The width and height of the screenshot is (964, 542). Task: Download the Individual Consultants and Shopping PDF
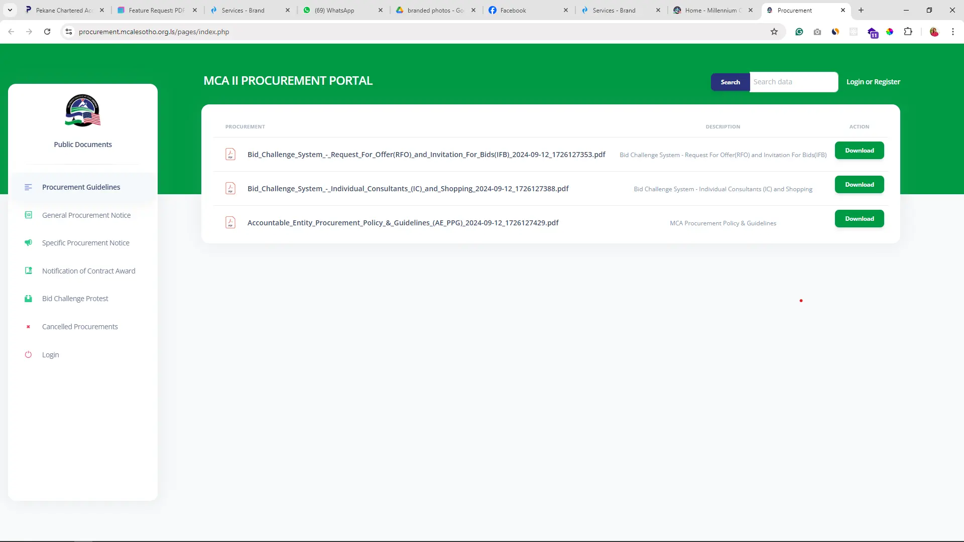[859, 185]
